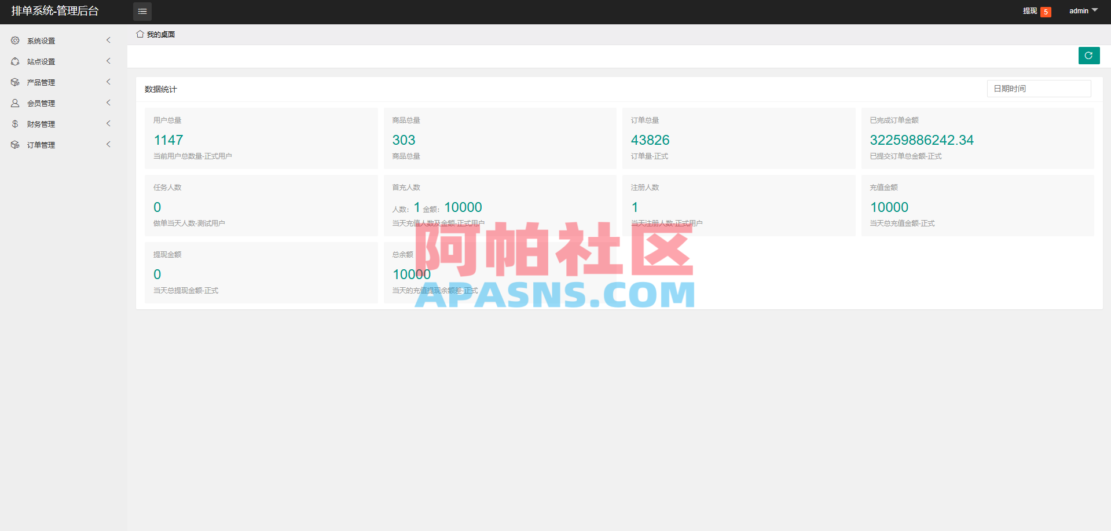Open the admin dropdown menu
Viewport: 1111px width, 531px height.
[1082, 10]
